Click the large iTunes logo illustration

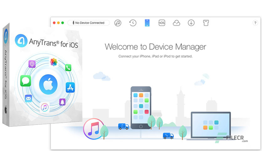click(x=94, y=129)
